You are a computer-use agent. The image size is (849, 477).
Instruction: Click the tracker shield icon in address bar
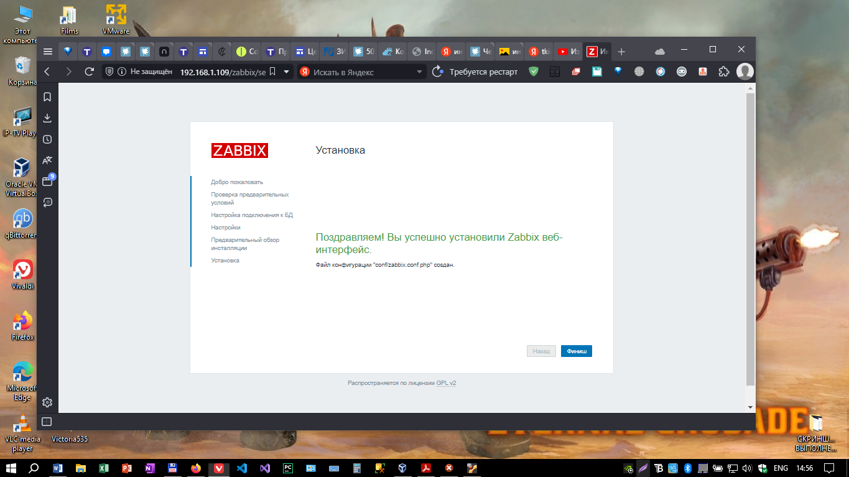click(109, 72)
